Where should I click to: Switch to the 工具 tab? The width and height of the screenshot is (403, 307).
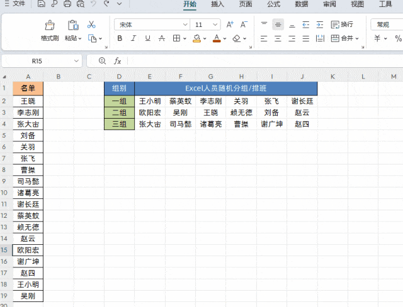[385, 4]
